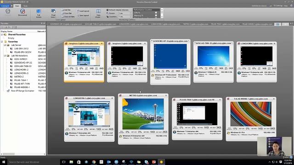Close the PJLAB-7X64-1 thumbnail window
This screenshot has height=165, width=294.
(220, 100)
